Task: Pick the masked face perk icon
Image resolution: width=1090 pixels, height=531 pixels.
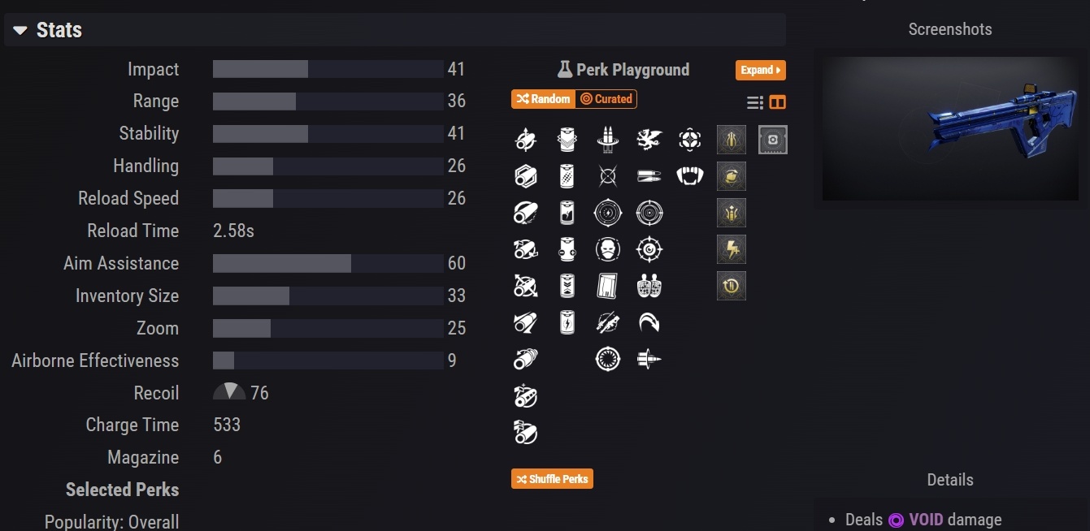Action: tap(607, 249)
